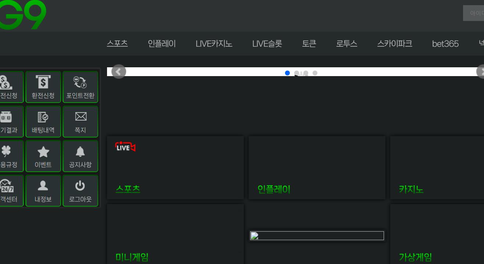
Task: Open 배팅내역 betting history icon
Action: [x=43, y=117]
